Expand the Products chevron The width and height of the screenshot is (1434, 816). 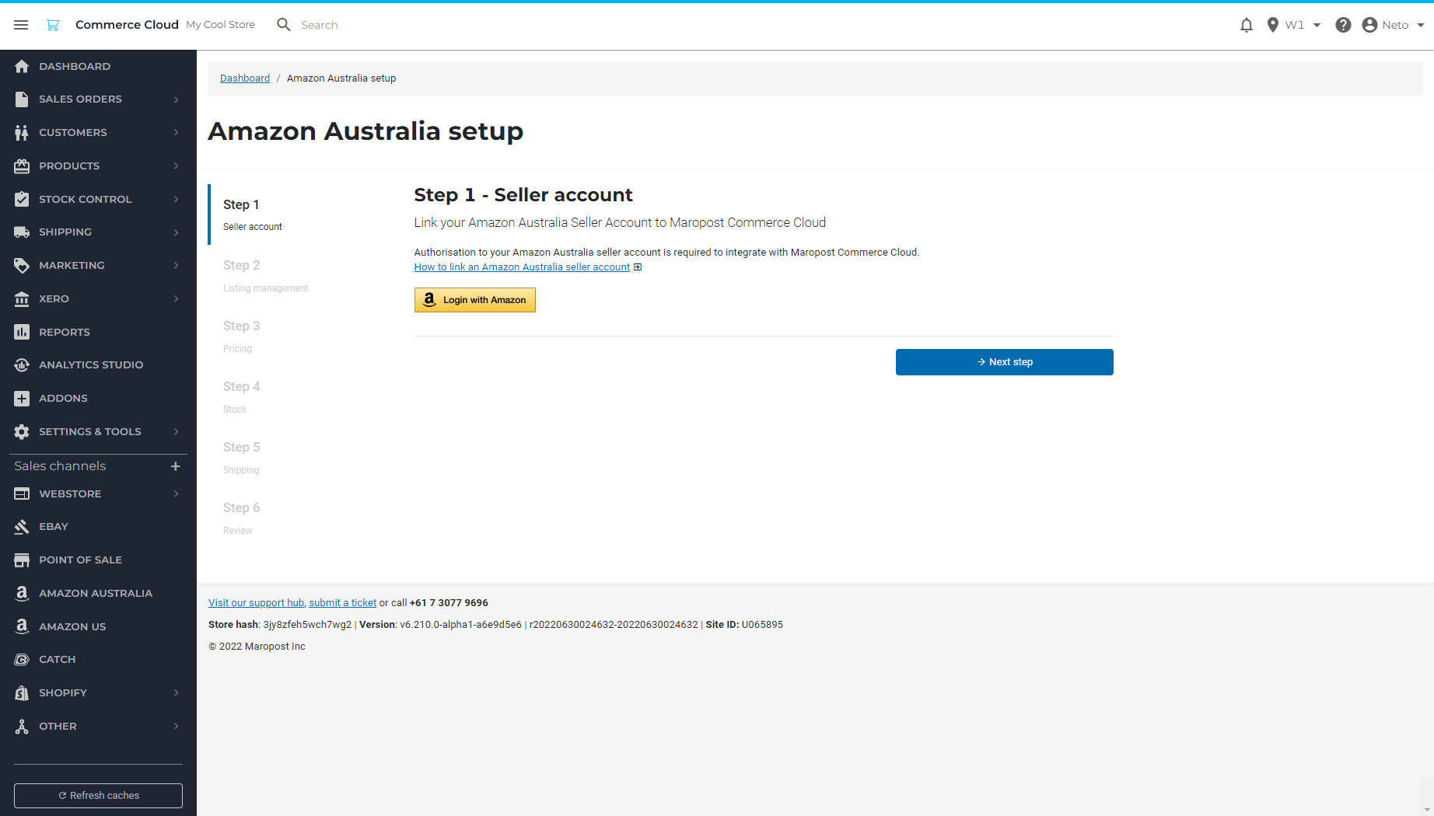[x=177, y=166]
